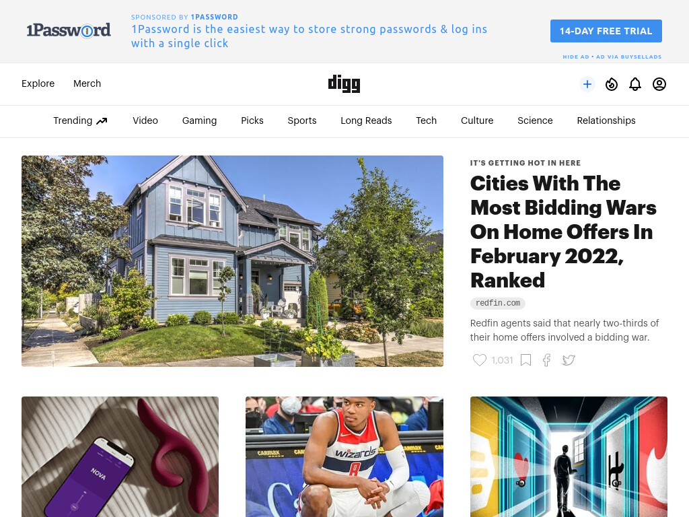Screen dimensions: 689x517
Task: Bookmark the bidding wars article
Action: pyautogui.click(x=525, y=360)
